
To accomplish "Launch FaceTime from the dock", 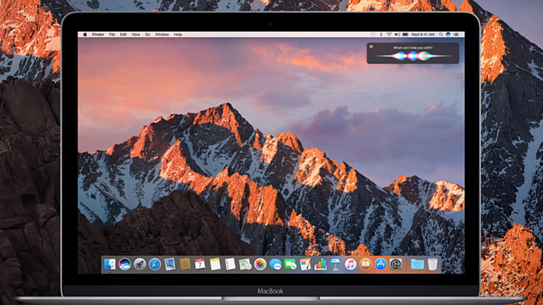I will (x=290, y=264).
